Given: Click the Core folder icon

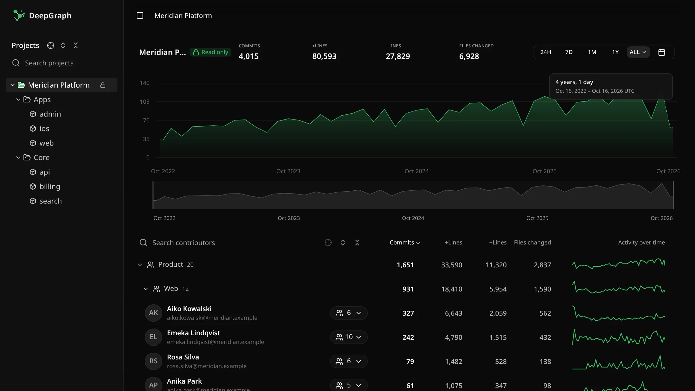Looking at the screenshot, I should tap(27, 157).
